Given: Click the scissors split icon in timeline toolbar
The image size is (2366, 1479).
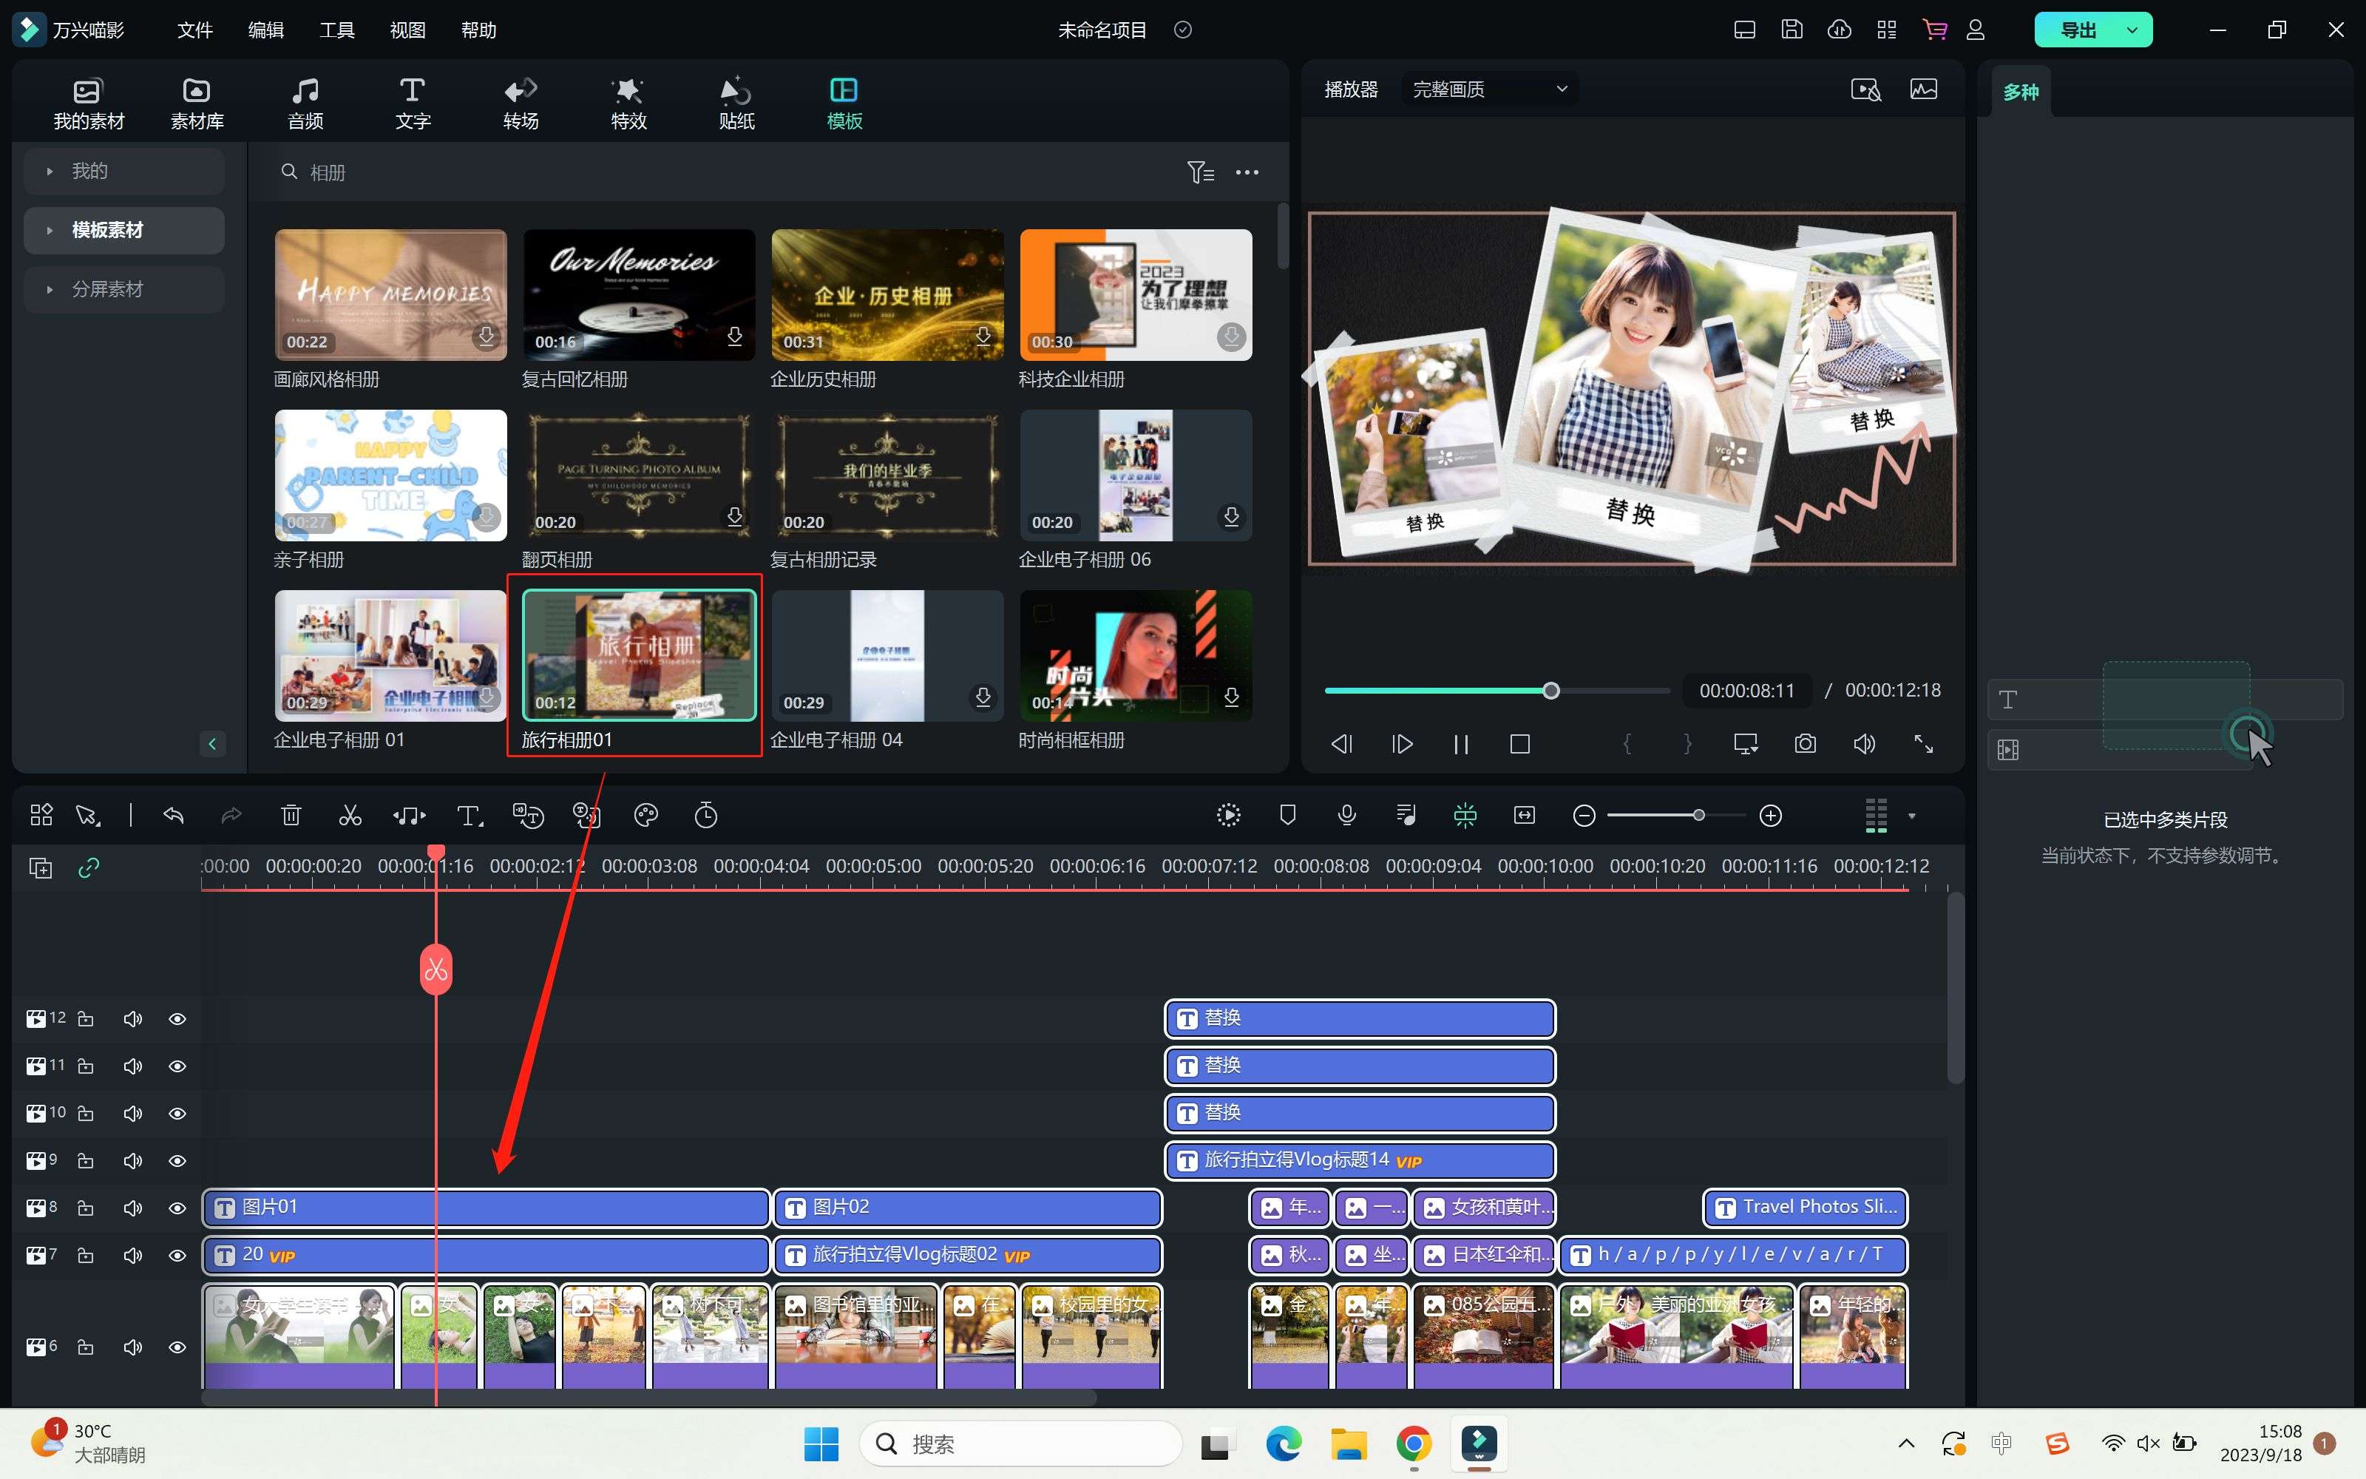Looking at the screenshot, I should tap(350, 815).
